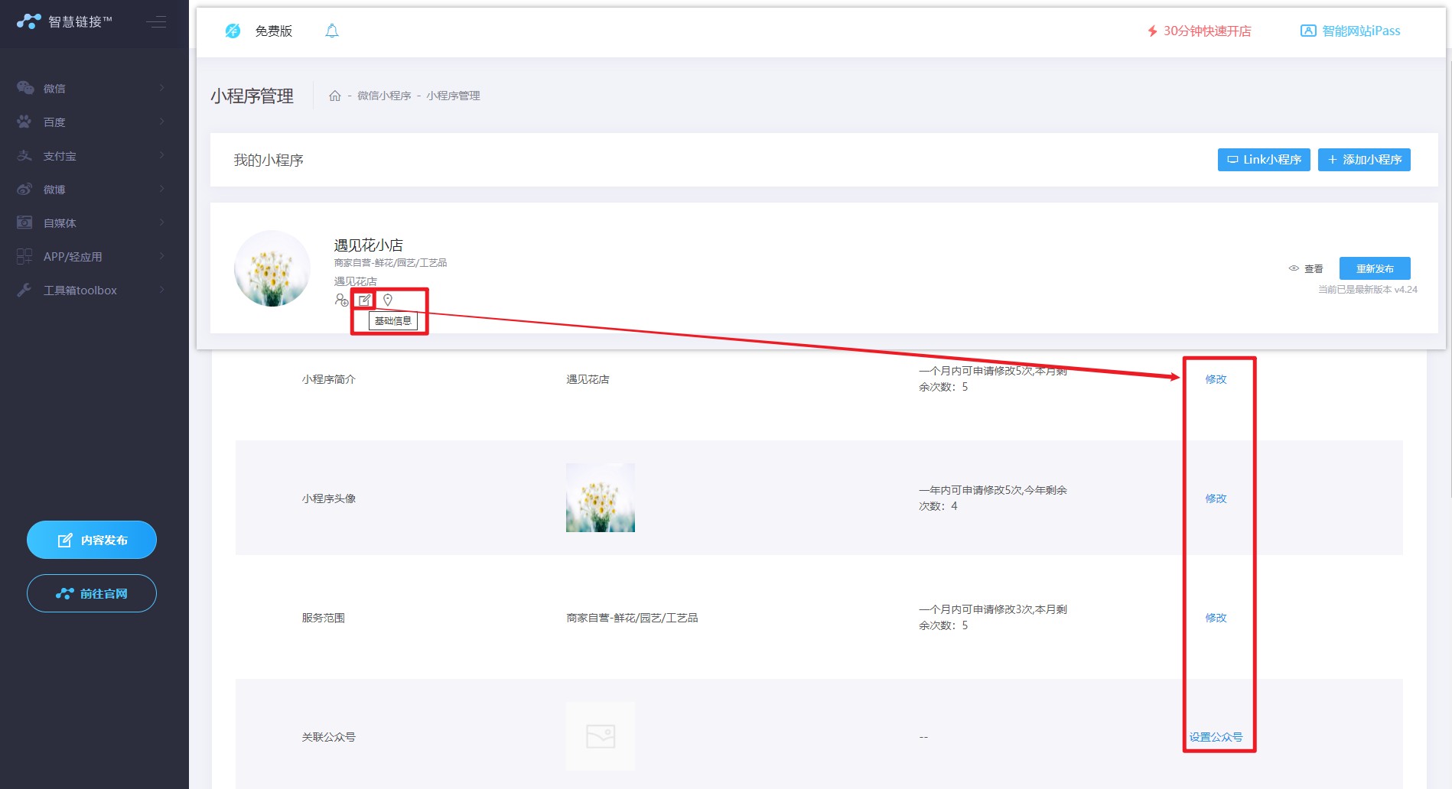Click the 重新发布 button
1452x789 pixels.
[1374, 268]
